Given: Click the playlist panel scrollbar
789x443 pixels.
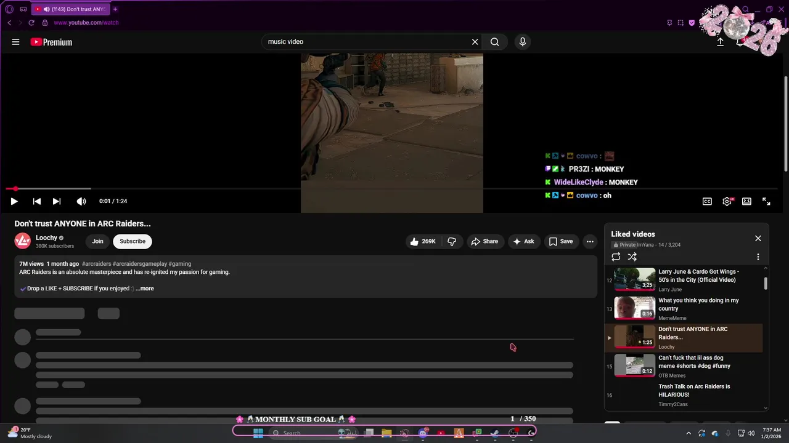Looking at the screenshot, I should (x=766, y=283).
